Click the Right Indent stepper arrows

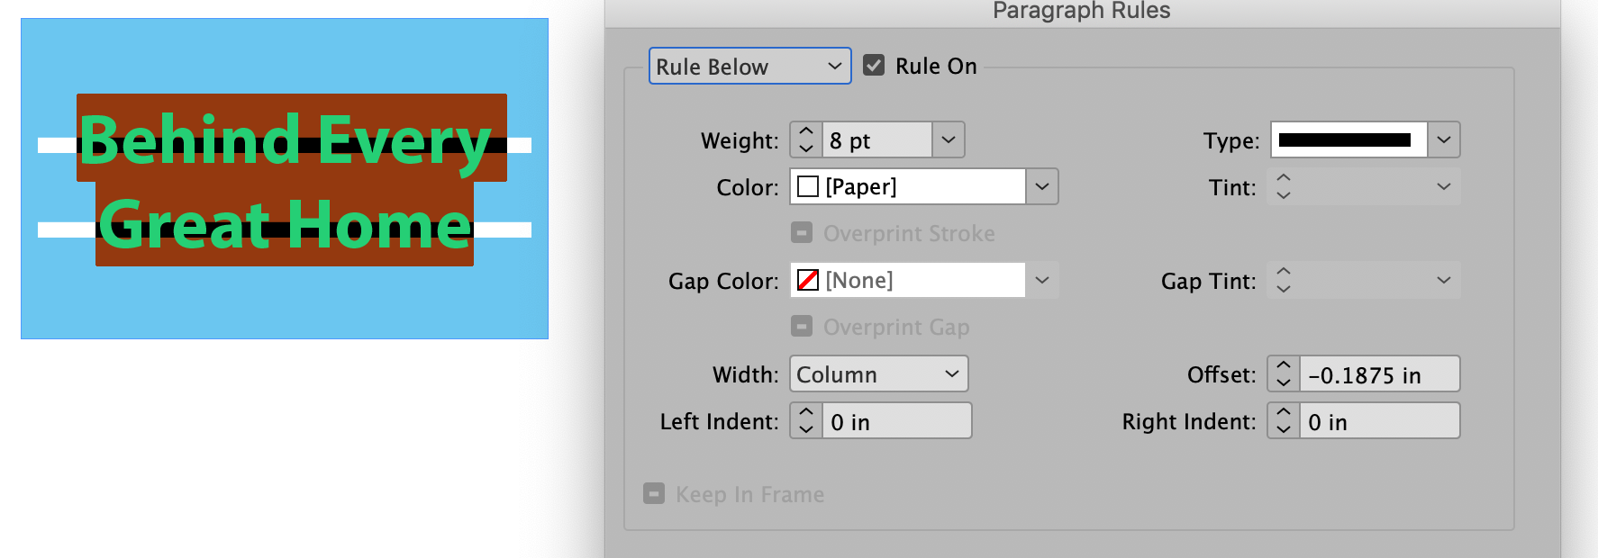(1284, 421)
